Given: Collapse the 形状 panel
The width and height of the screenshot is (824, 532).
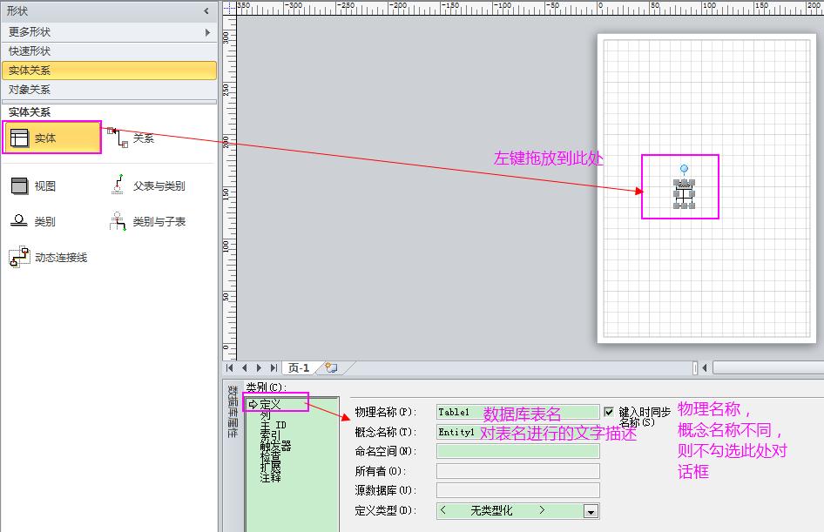Looking at the screenshot, I should pos(206,11).
